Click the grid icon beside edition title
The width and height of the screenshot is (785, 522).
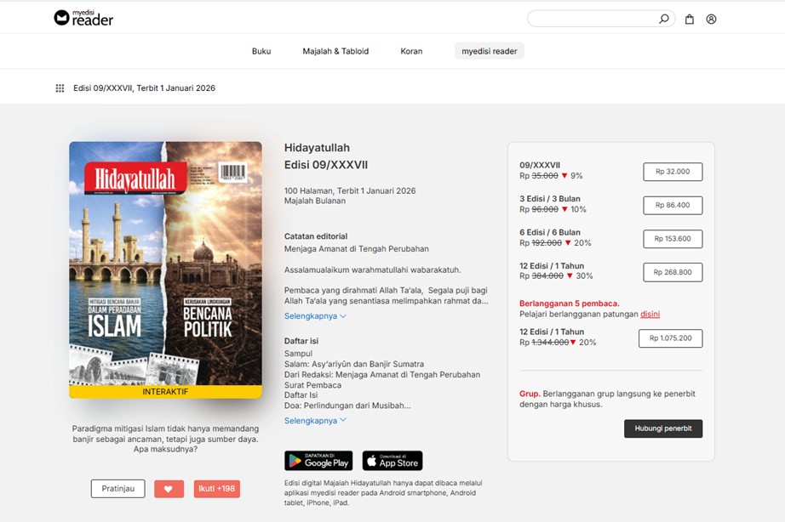pyautogui.click(x=60, y=88)
